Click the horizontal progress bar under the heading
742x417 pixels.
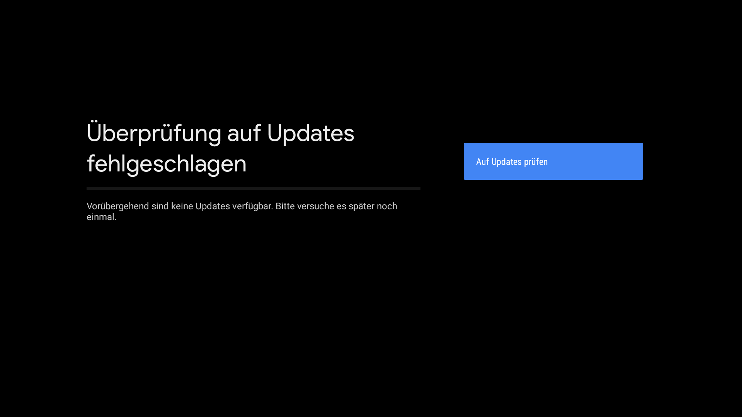pos(254,188)
